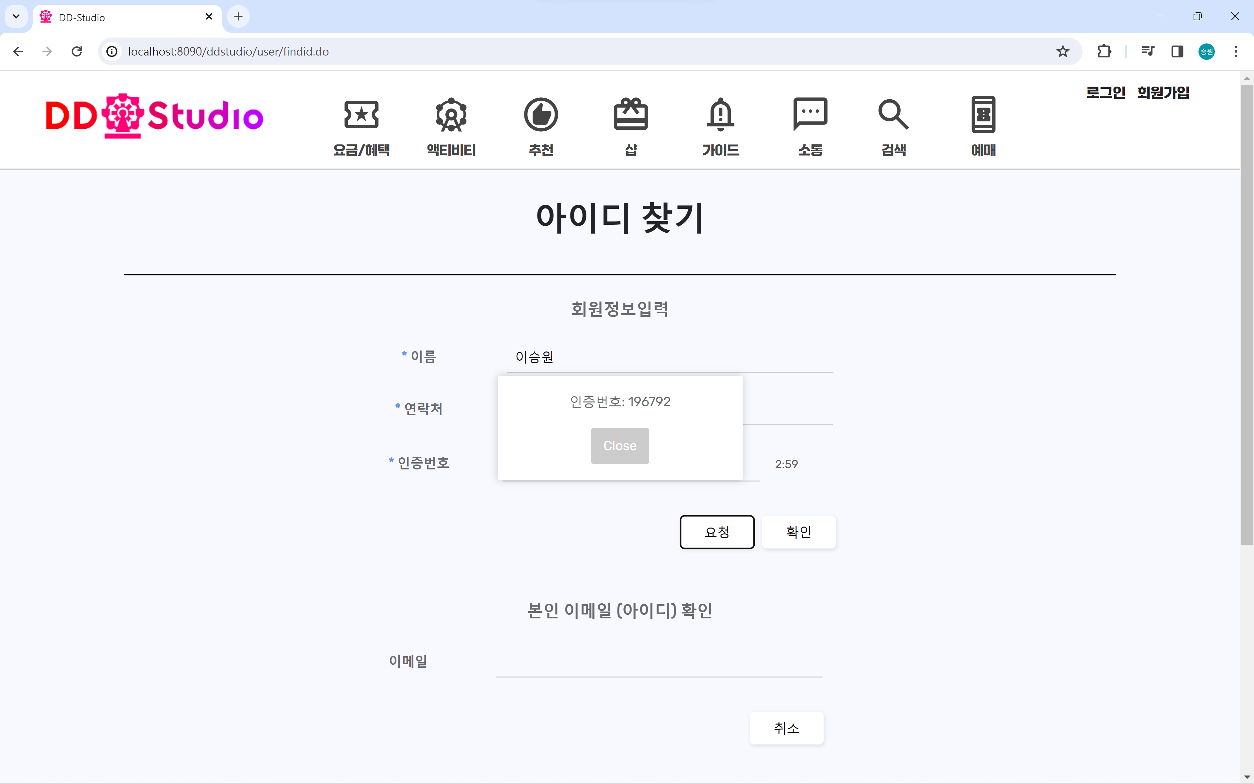This screenshot has height=784, width=1254.
Task: Open the 소통 speech bubble icon
Action: (x=811, y=114)
